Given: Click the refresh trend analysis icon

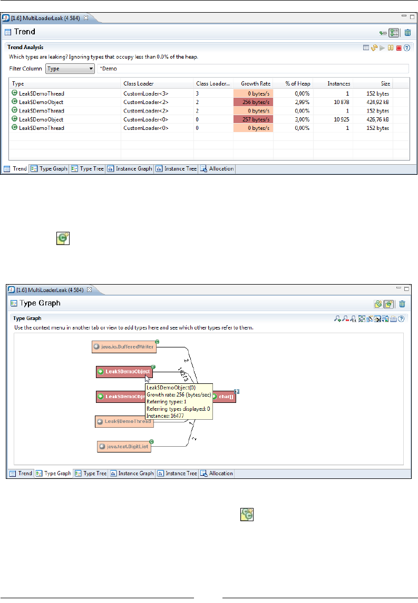Looking at the screenshot, I should pos(374,48).
